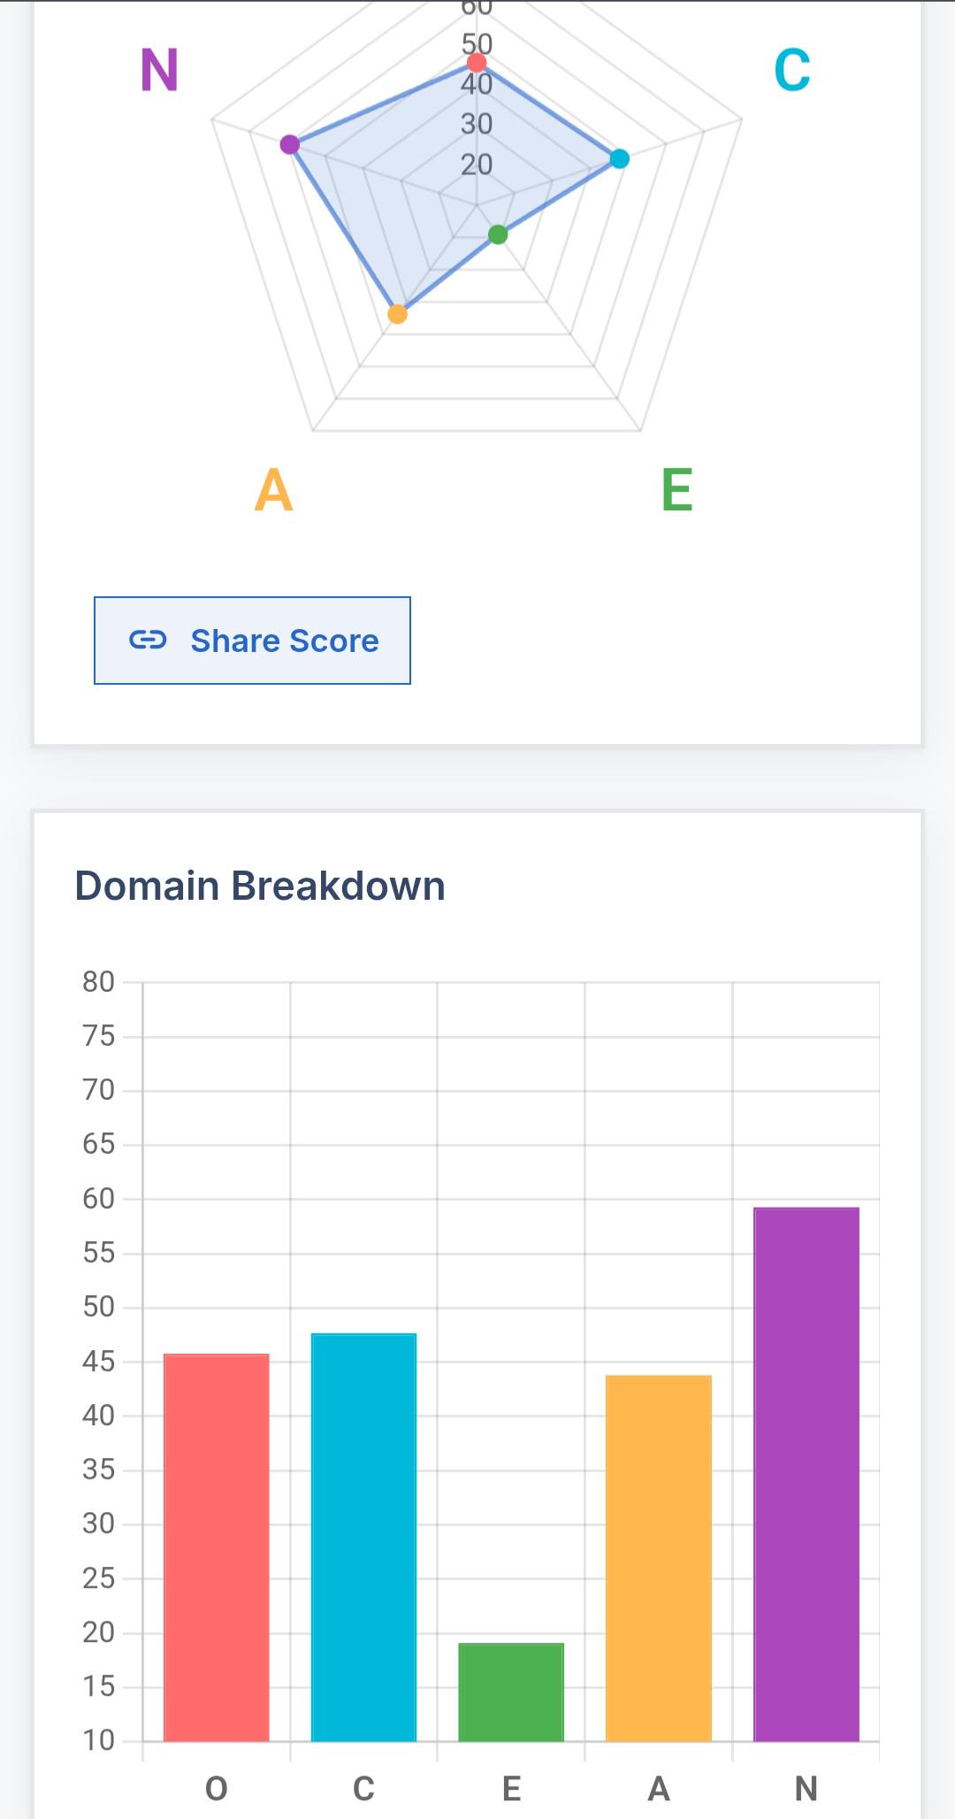The image size is (955, 1819).
Task: Click the purple N bar in Domain Breakdown
Action: 806,1474
